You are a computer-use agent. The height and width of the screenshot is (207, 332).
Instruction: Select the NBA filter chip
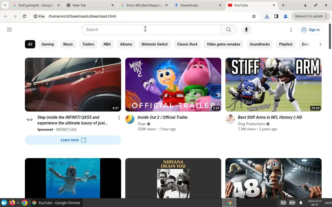107,44
